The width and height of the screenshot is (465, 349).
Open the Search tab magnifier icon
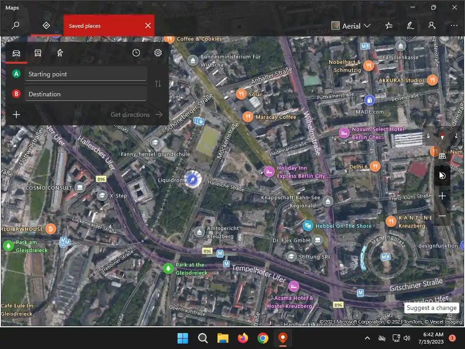(15, 25)
